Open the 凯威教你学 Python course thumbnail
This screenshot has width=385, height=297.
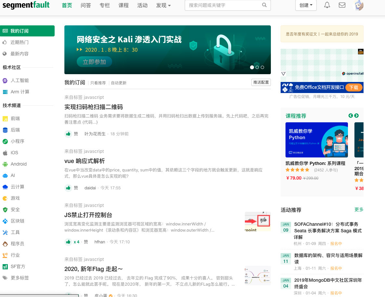(x=316, y=140)
